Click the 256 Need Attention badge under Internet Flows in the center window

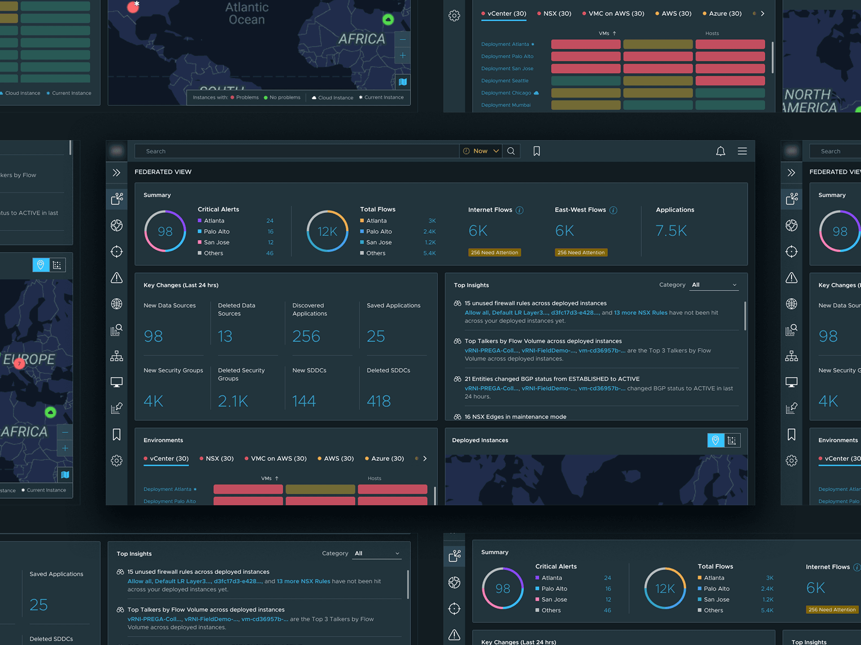click(x=495, y=253)
